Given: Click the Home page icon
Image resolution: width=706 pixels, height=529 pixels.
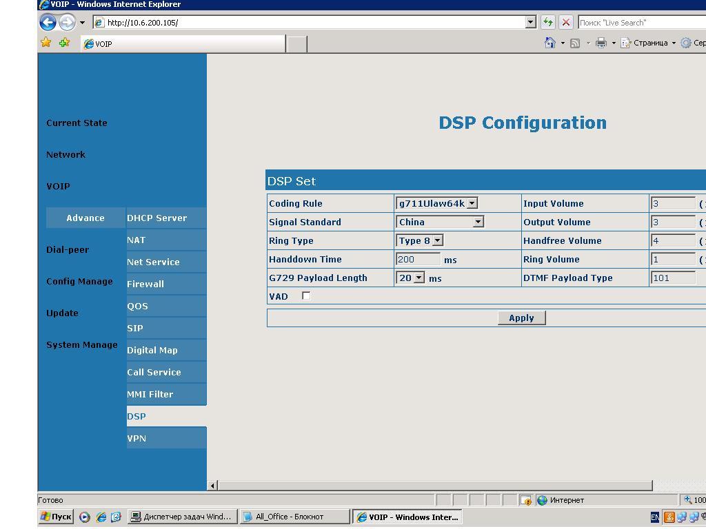Looking at the screenshot, I should (x=549, y=43).
